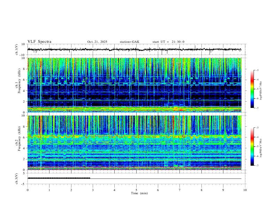The height and width of the screenshot is (213, 276).
Task: Click the "-4" tick on ch.2 color bar
Action: (257, 137)
